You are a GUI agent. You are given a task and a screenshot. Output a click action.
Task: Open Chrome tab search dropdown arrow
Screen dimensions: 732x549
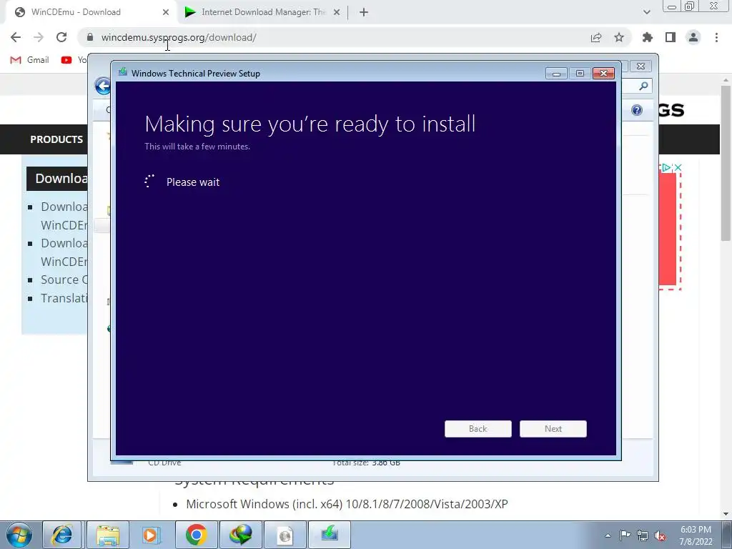click(646, 12)
